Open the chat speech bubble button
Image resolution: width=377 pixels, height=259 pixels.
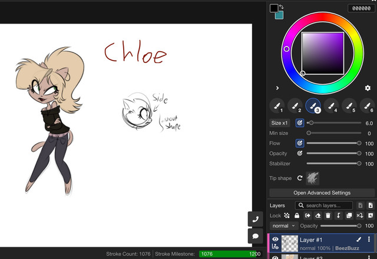point(255,236)
